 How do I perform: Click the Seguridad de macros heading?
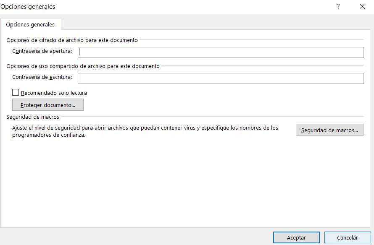click(x=33, y=117)
